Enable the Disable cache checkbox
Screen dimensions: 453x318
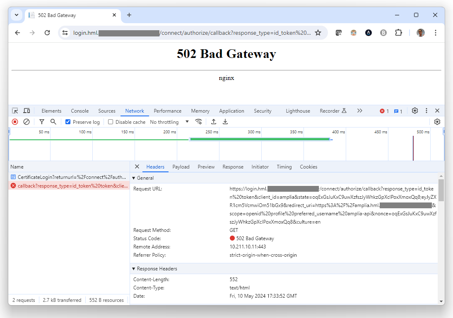point(111,122)
